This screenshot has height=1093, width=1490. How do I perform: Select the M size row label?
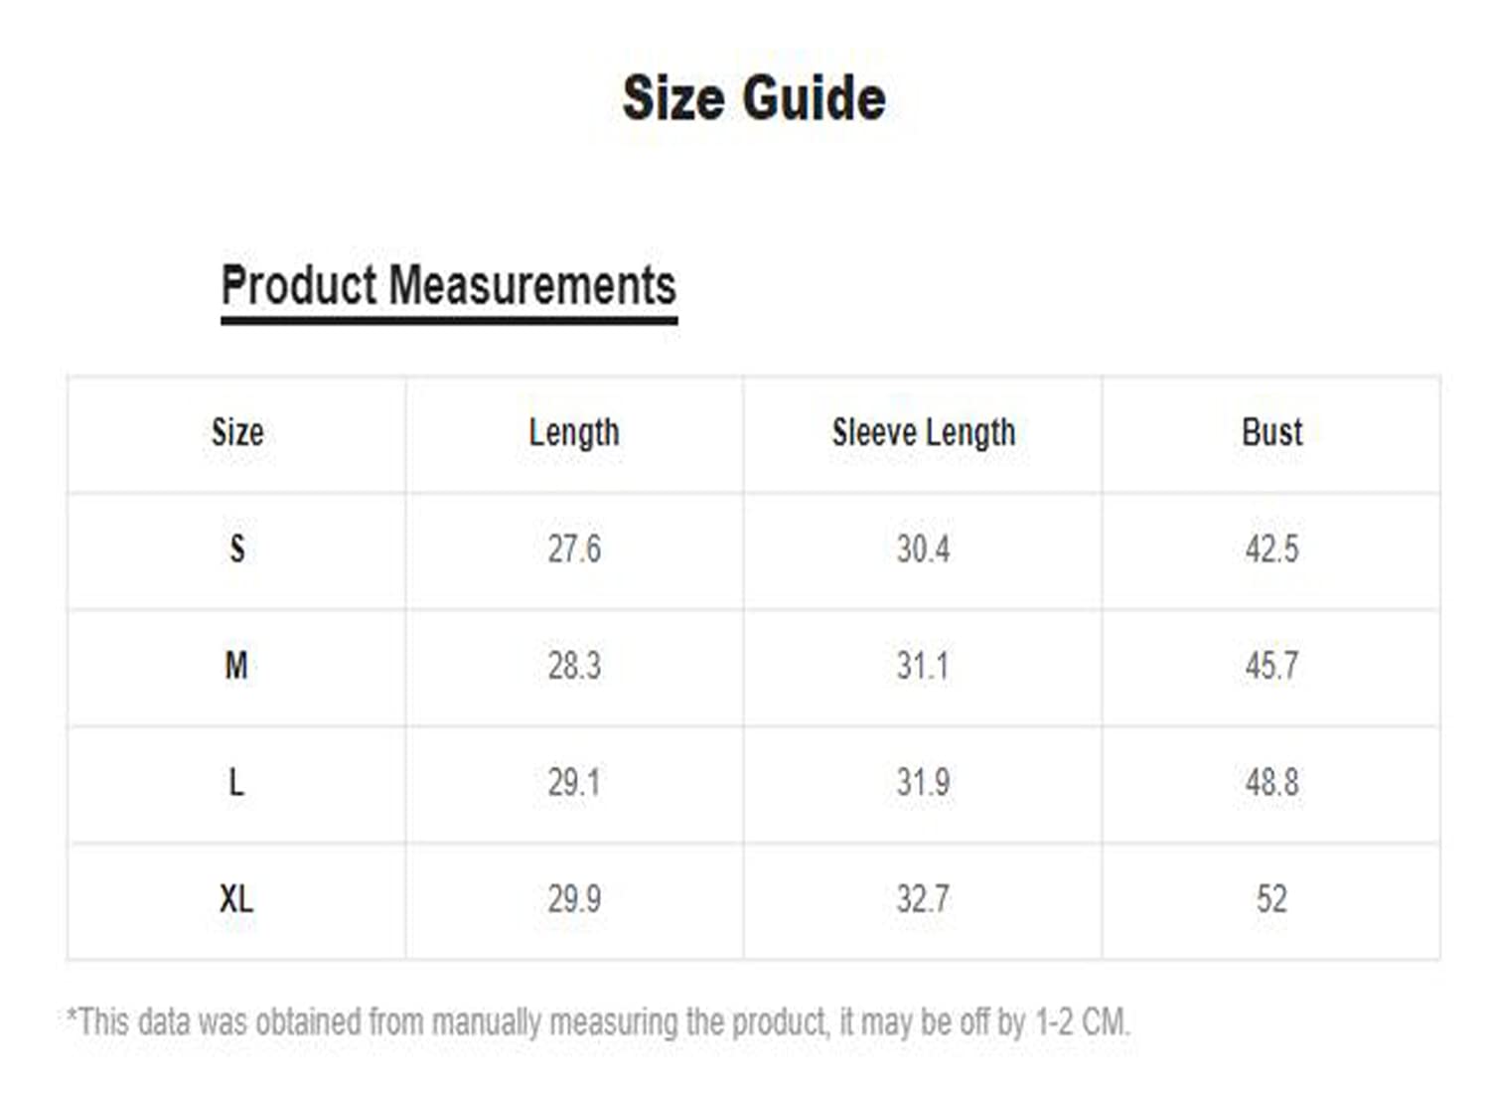pyautogui.click(x=236, y=665)
